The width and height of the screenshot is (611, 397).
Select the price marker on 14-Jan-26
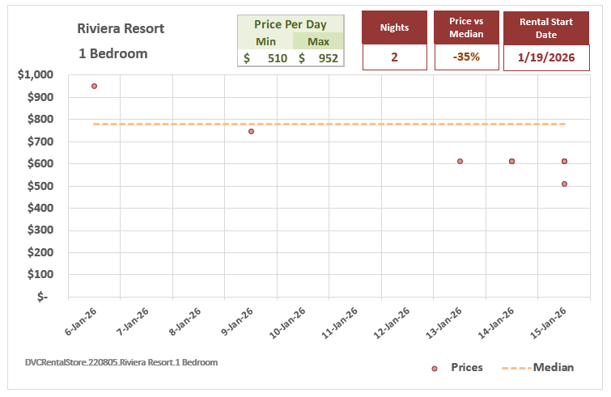[512, 161]
